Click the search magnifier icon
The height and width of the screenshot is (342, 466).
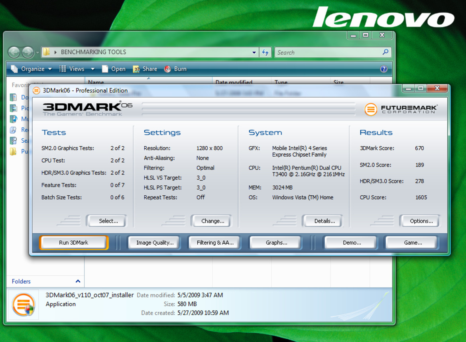[385, 52]
